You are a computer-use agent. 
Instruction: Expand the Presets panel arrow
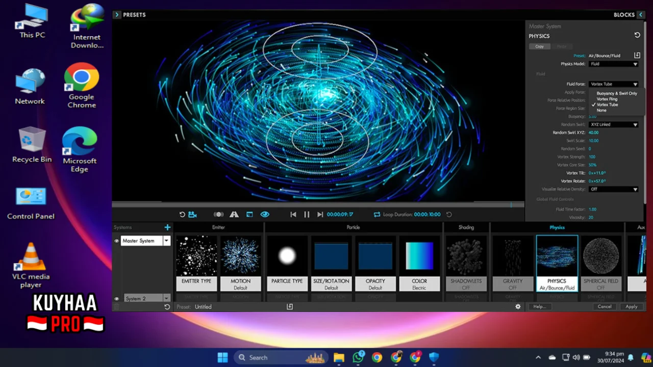click(117, 15)
